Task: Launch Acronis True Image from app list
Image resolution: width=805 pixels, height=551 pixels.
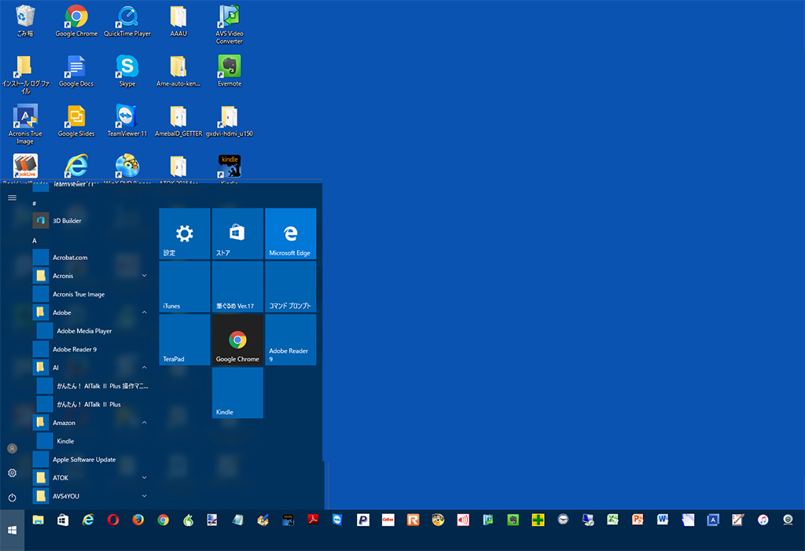Action: (x=91, y=294)
